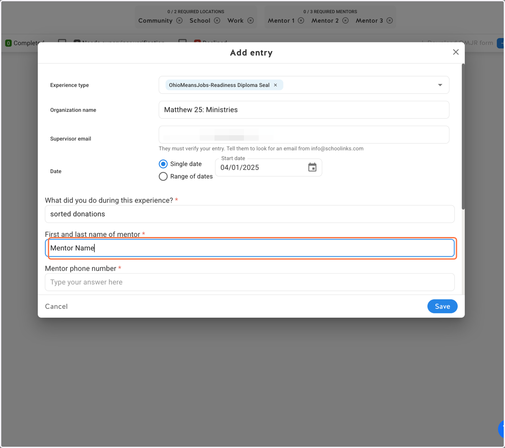The height and width of the screenshot is (448, 505).
Task: Cancel the Add entry dialog
Action: 56,306
